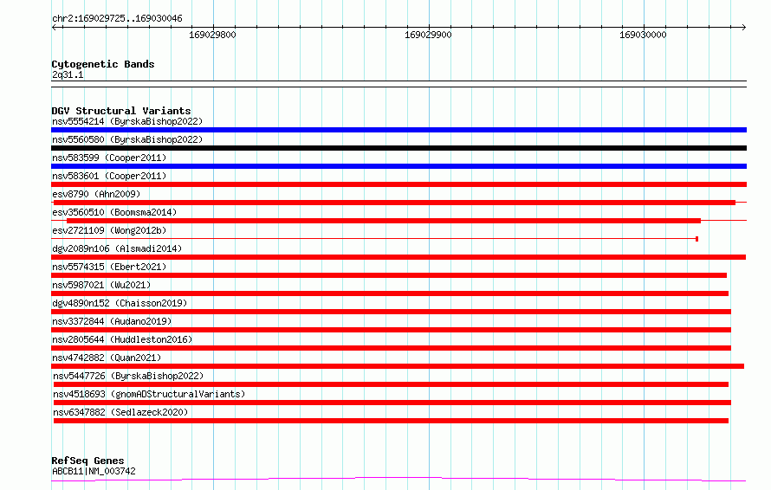
Task: Click the nsv5574315 (Ebert2021) label
Action: pyautogui.click(x=109, y=267)
